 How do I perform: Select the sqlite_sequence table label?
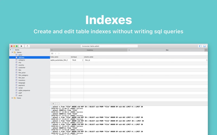(x=24, y=90)
